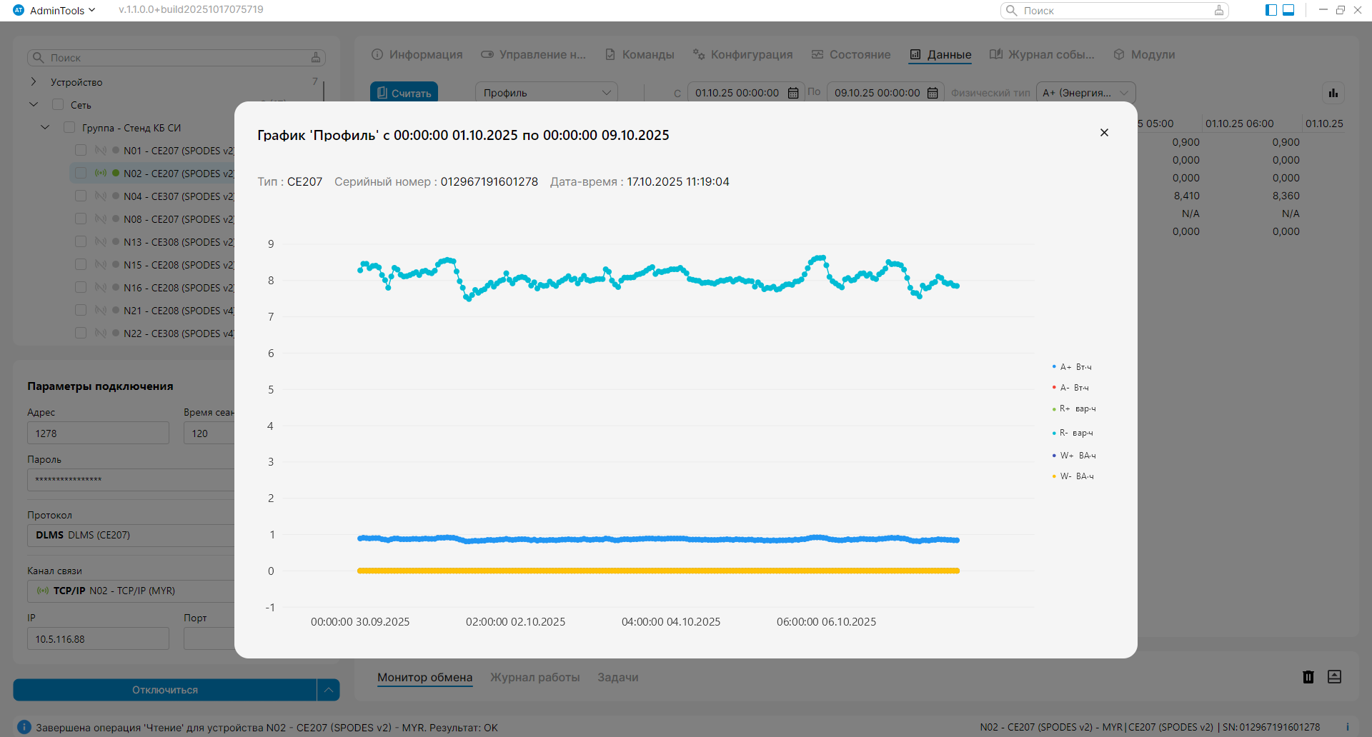Open the Профиль dropdown
The height and width of the screenshot is (737, 1372).
547,93
